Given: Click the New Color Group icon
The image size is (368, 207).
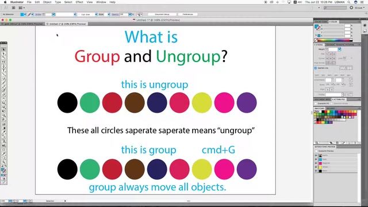Looking at the screenshot, I should tap(343, 143).
